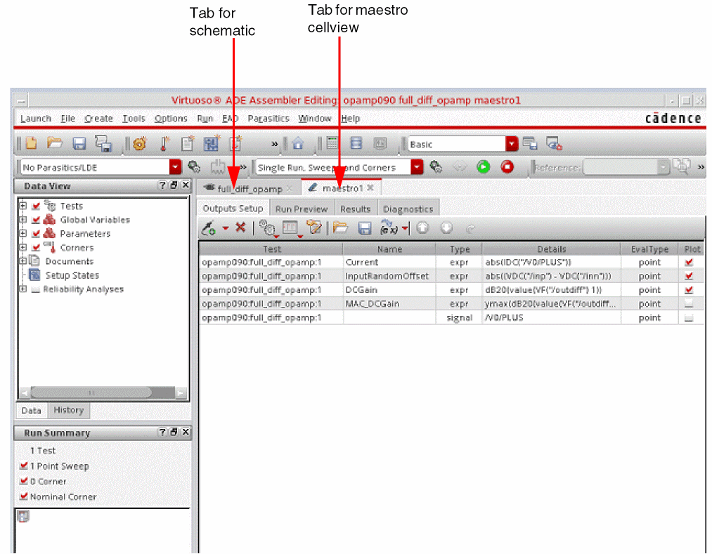The image size is (712, 554).
Task: Switch to the Results tab
Action: coord(356,209)
